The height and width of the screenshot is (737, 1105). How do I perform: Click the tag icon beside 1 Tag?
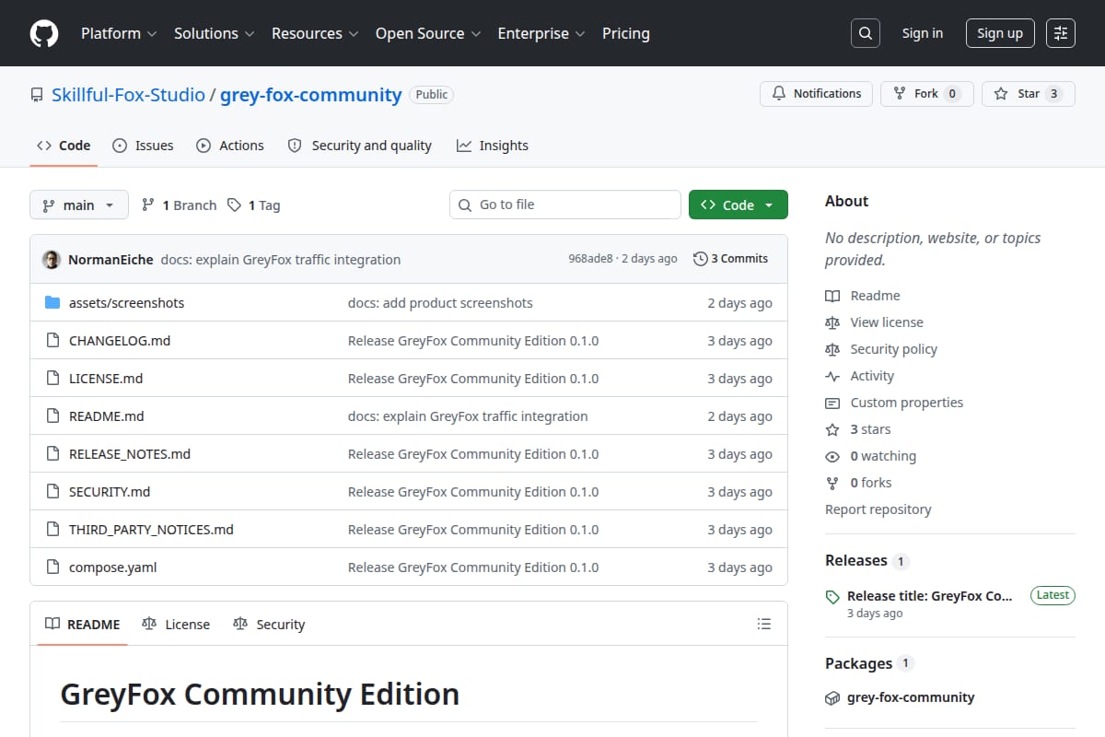(x=235, y=205)
